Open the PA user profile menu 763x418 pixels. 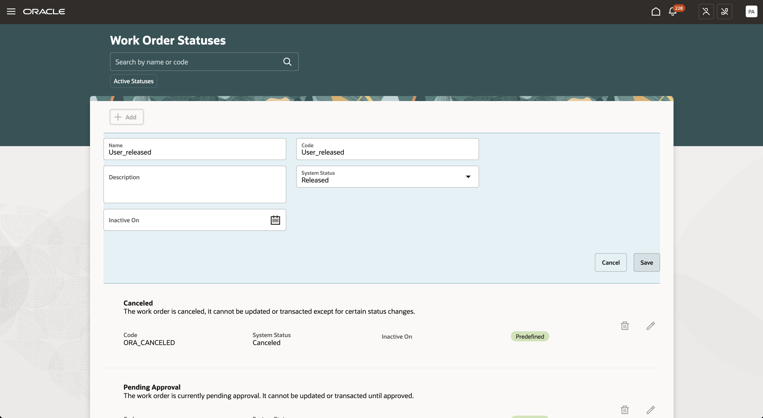click(x=751, y=11)
